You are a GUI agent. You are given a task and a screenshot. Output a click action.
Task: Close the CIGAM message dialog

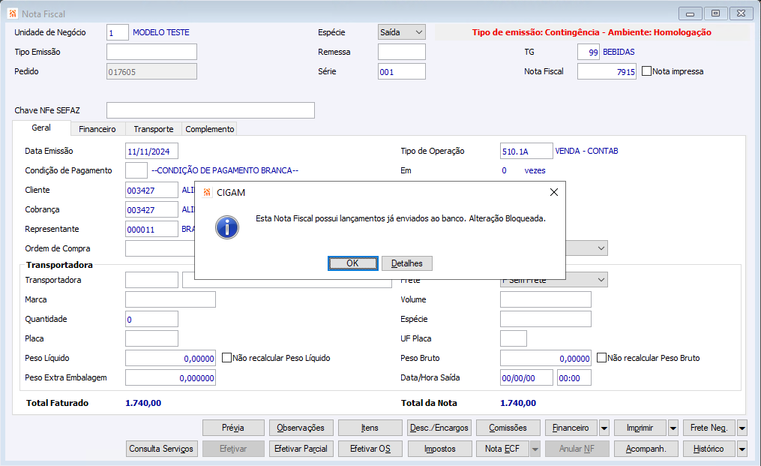554,192
